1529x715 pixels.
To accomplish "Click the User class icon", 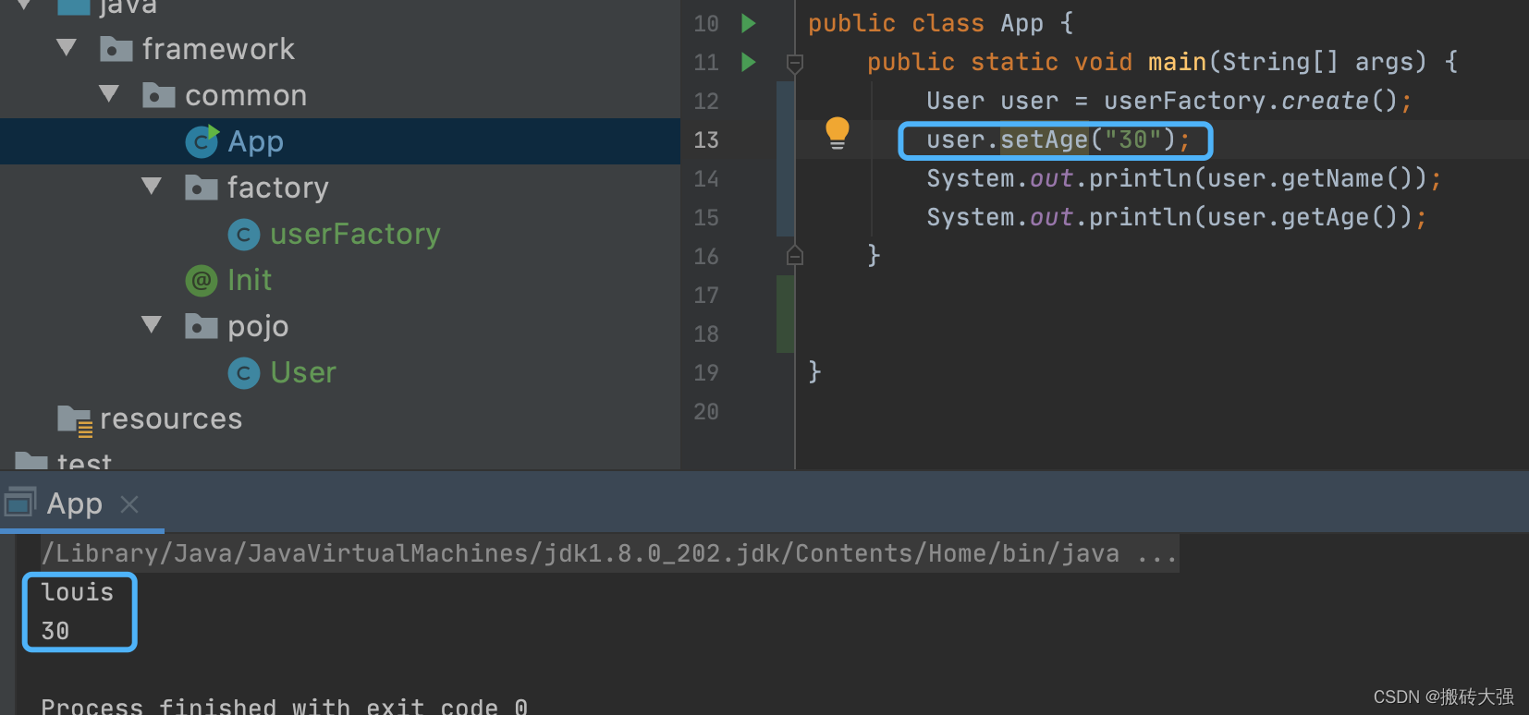I will click(x=244, y=373).
